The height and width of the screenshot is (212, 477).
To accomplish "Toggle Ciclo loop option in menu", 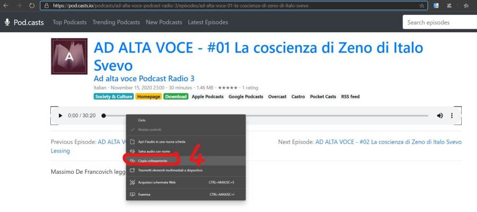I will (142, 120).
